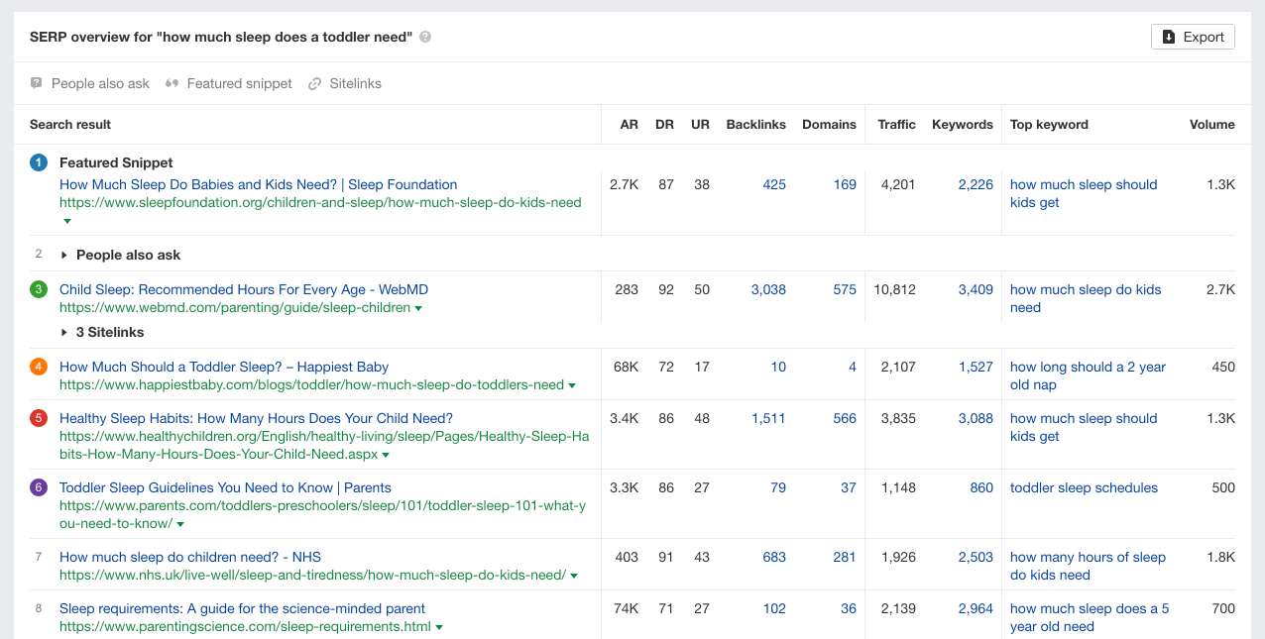Click the purple position 6 badge

pyautogui.click(x=38, y=487)
